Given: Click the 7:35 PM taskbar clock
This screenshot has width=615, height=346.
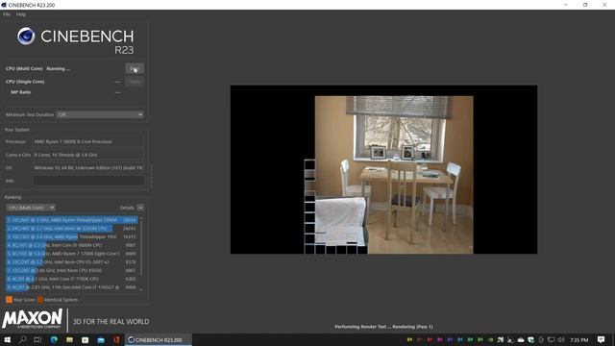Looking at the screenshot, I should coord(578,339).
